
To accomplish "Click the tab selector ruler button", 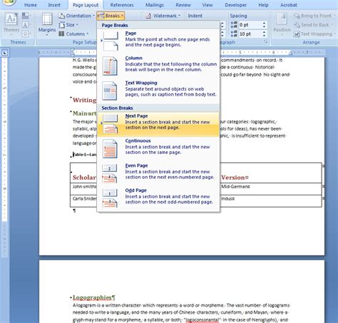I will coord(4,53).
